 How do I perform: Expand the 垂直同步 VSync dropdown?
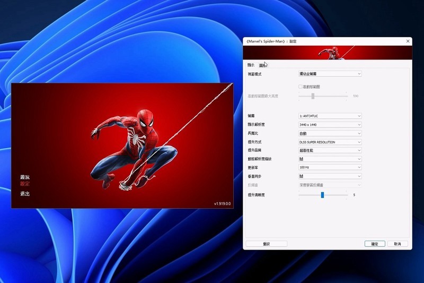[x=330, y=176]
